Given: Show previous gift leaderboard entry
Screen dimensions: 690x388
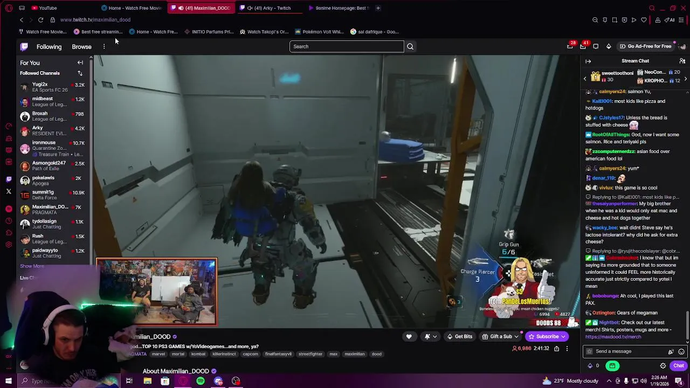Looking at the screenshot, I should click(585, 79).
